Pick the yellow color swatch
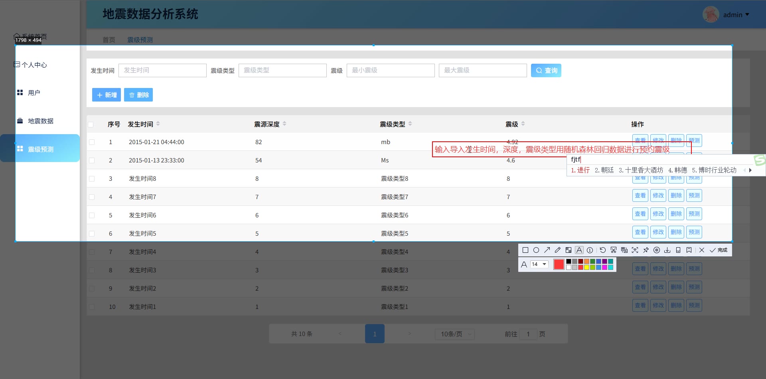The height and width of the screenshot is (379, 766). coord(586,268)
